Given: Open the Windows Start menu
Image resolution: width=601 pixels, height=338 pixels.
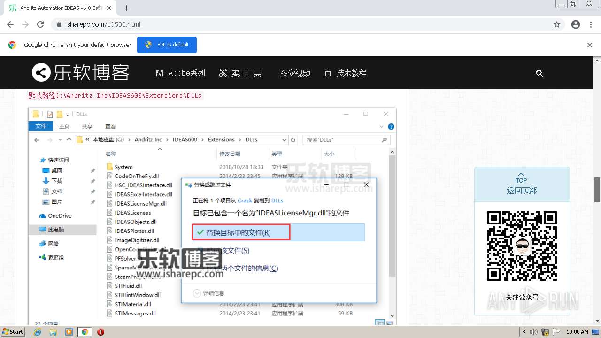Looking at the screenshot, I should (13, 332).
